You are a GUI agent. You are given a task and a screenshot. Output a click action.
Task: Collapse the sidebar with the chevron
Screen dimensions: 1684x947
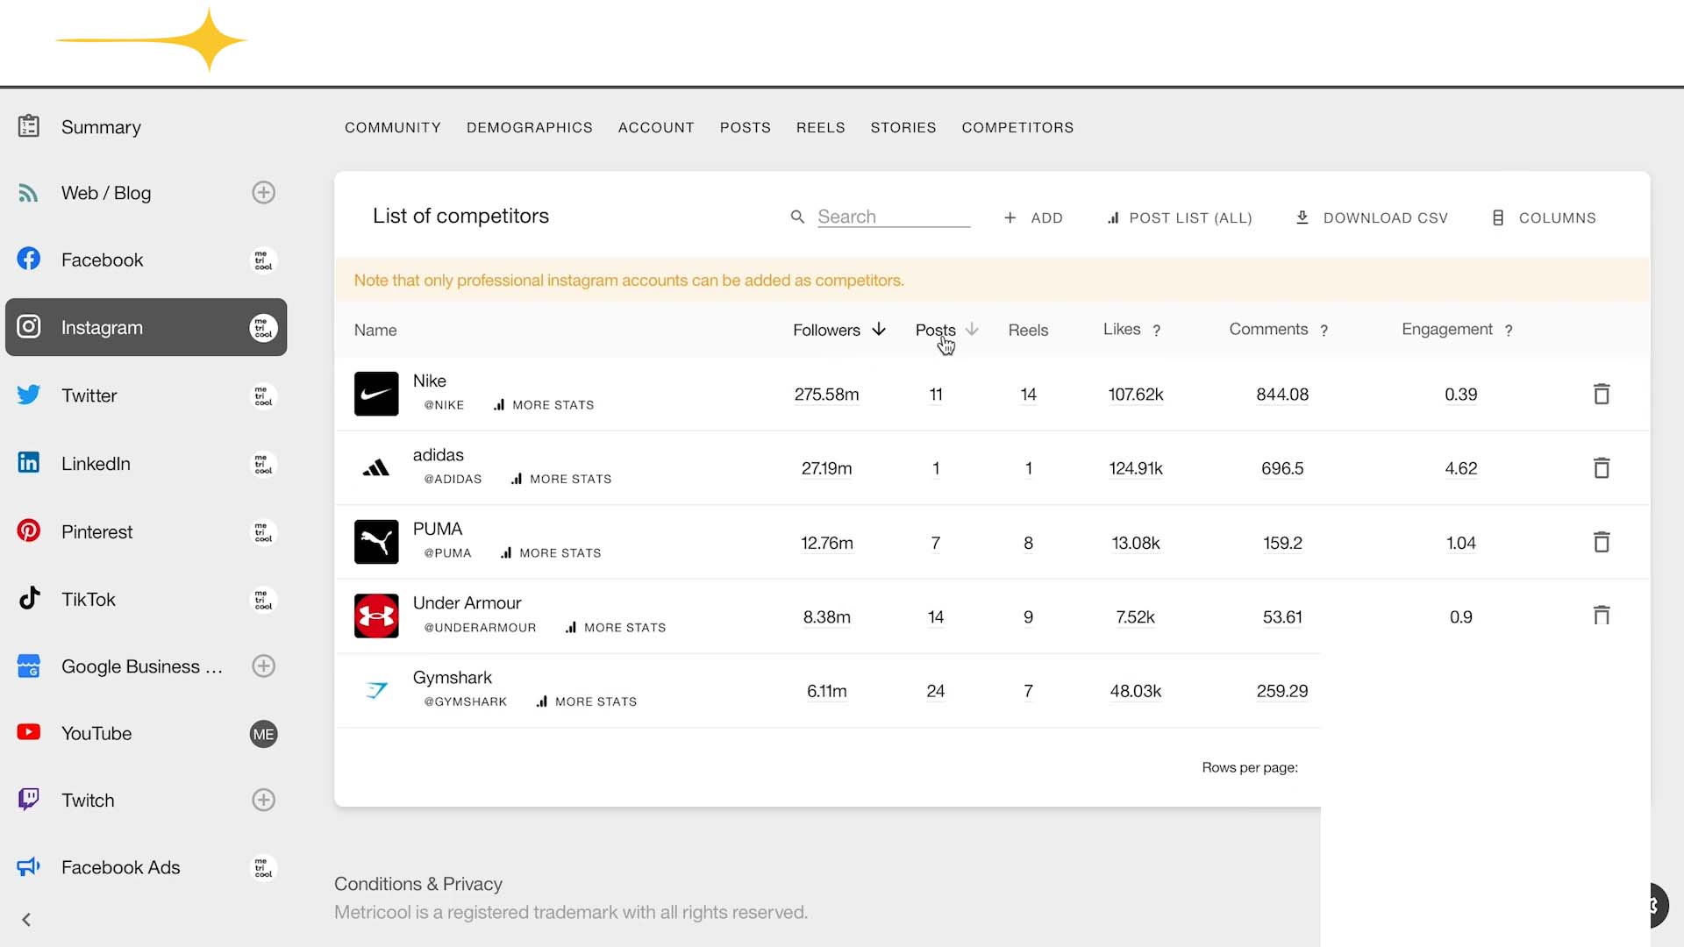[26, 920]
